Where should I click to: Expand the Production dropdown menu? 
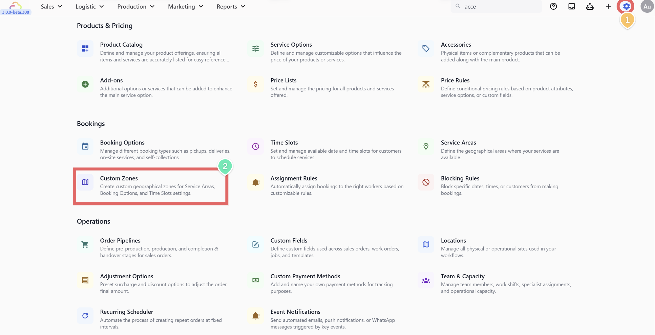136,6
